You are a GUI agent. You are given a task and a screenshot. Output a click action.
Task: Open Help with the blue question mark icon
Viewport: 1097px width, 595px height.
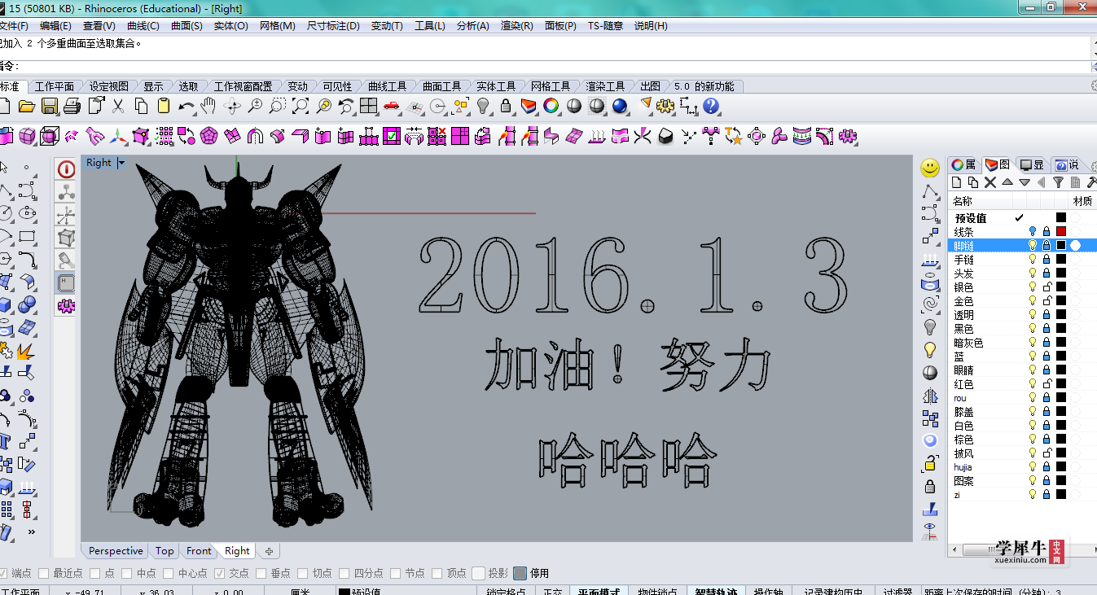click(711, 106)
